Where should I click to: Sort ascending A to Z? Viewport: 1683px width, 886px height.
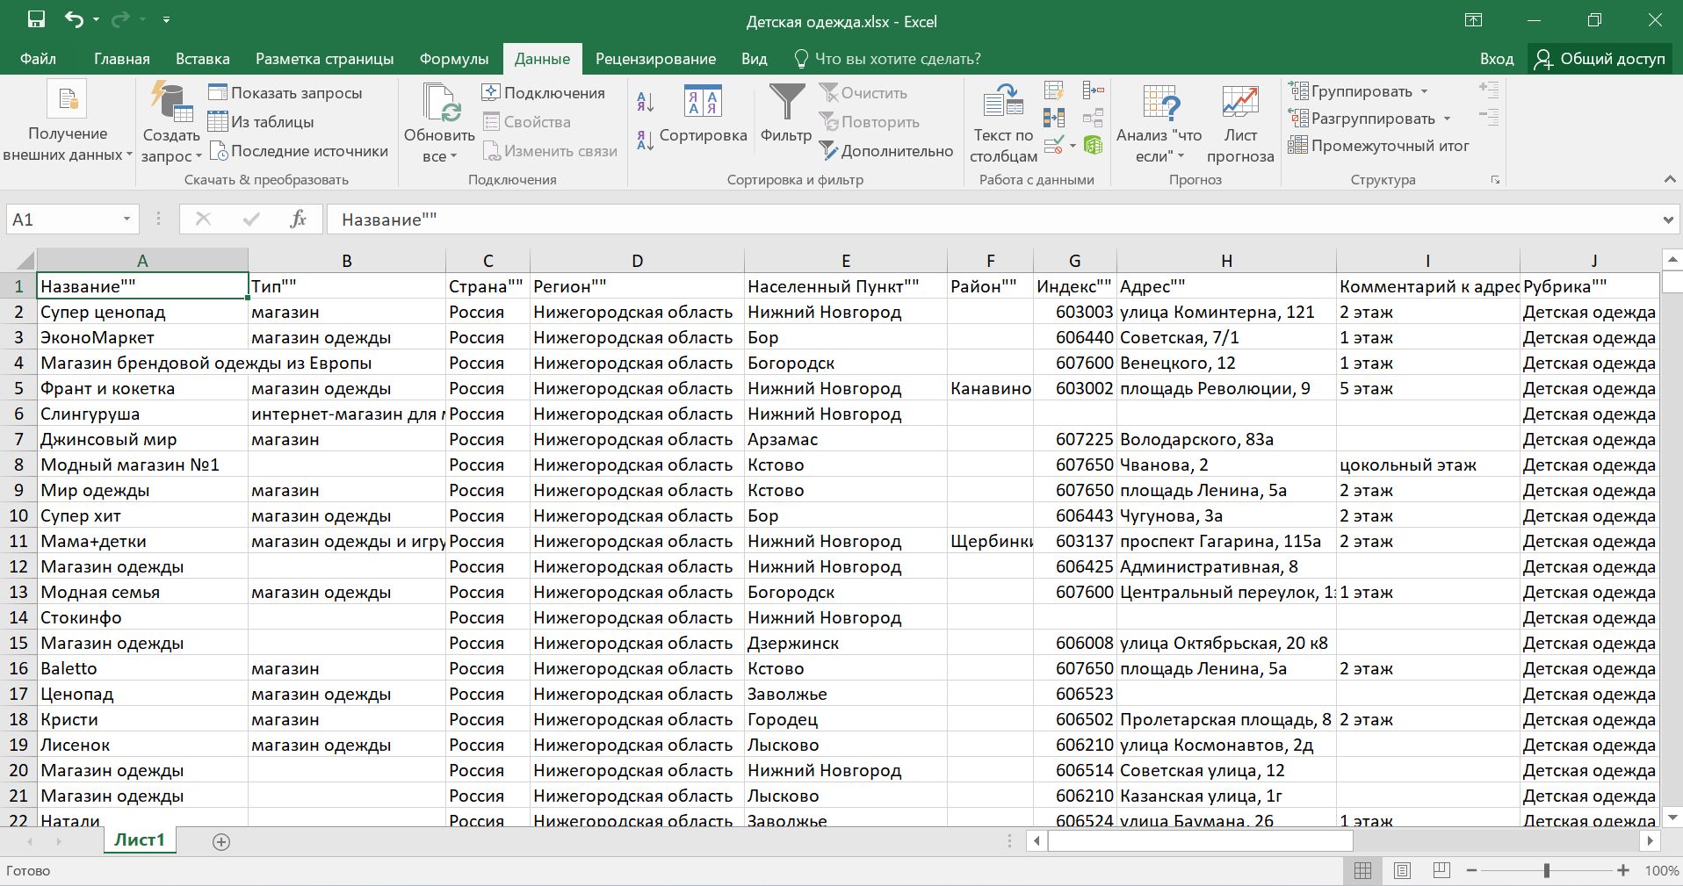(646, 102)
